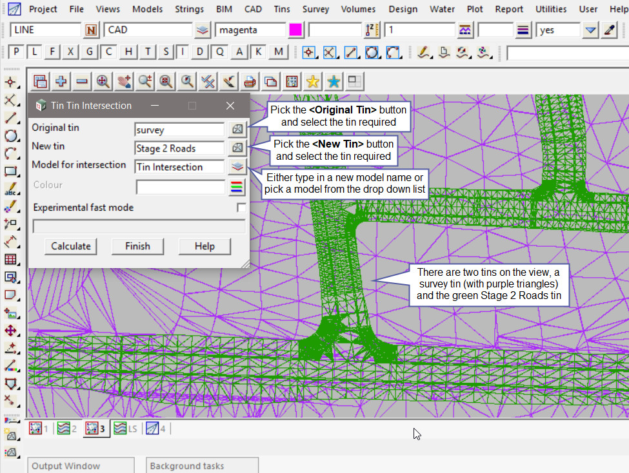Enable Experimental fast mode checkbox
The width and height of the screenshot is (629, 473).
pyautogui.click(x=241, y=208)
